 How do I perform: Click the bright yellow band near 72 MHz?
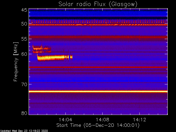(x=98, y=92)
